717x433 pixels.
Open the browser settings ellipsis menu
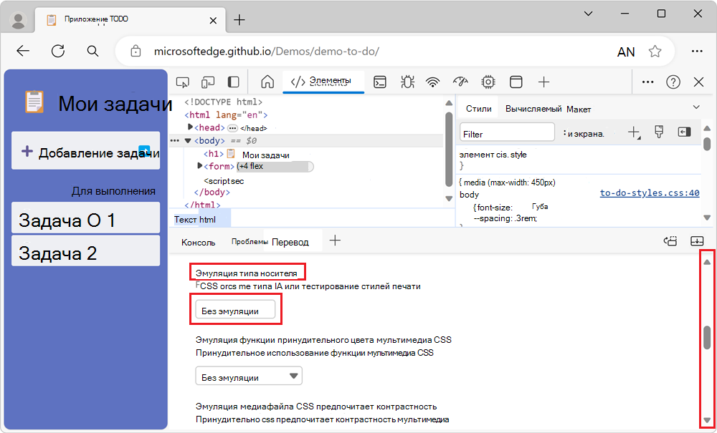697,51
